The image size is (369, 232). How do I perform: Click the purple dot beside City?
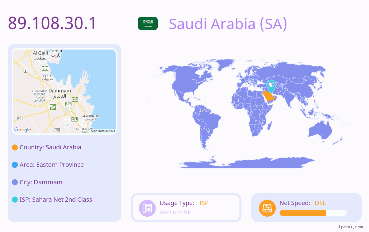[x=15, y=182]
